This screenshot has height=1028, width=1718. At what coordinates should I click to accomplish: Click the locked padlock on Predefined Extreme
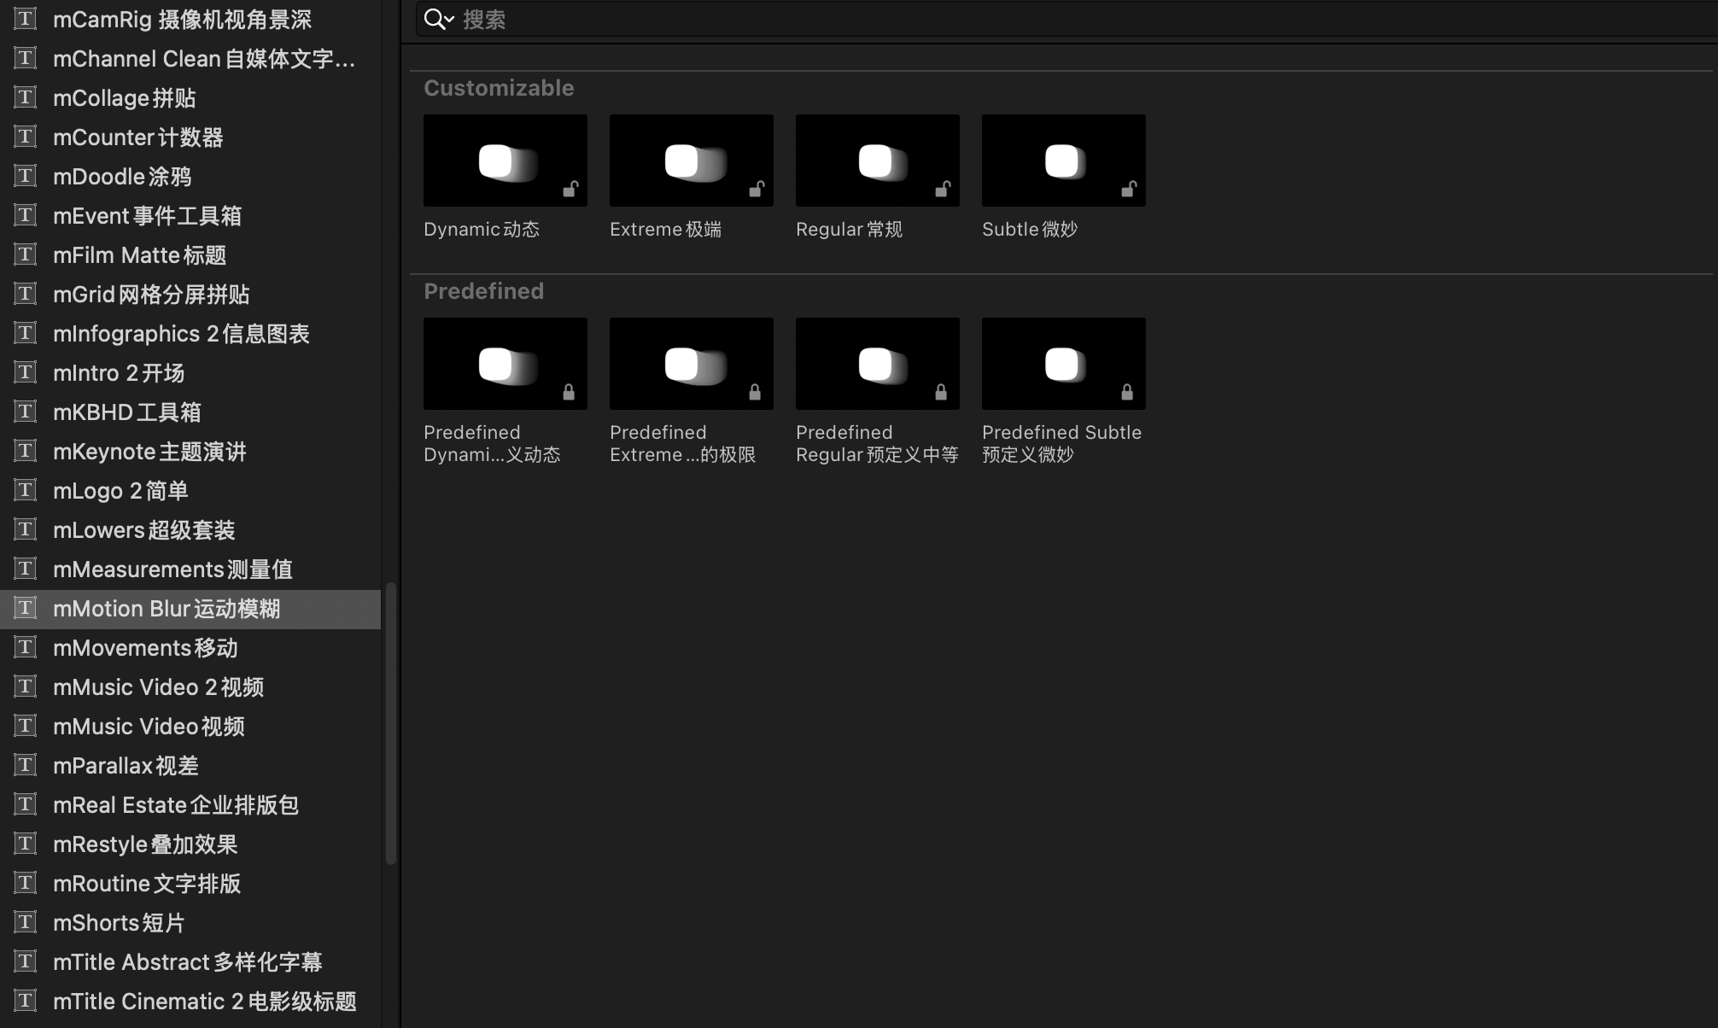(755, 392)
